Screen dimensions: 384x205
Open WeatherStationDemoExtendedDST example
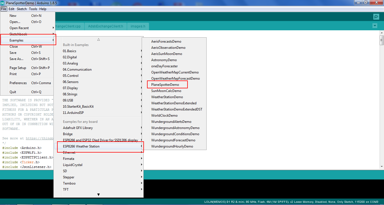(x=174, y=109)
